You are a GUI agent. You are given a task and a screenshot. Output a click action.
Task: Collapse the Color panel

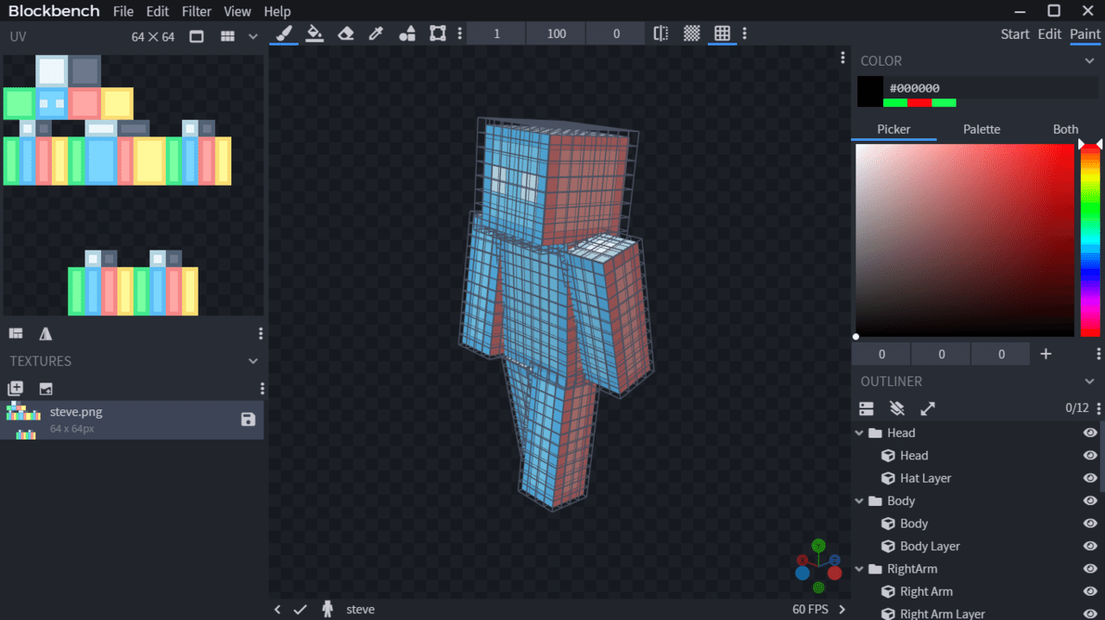tap(1089, 61)
